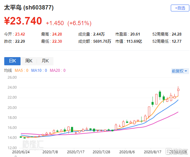Click the 2020/7/8 date axis label
This screenshot has width=190, height=157.
click(50, 152)
